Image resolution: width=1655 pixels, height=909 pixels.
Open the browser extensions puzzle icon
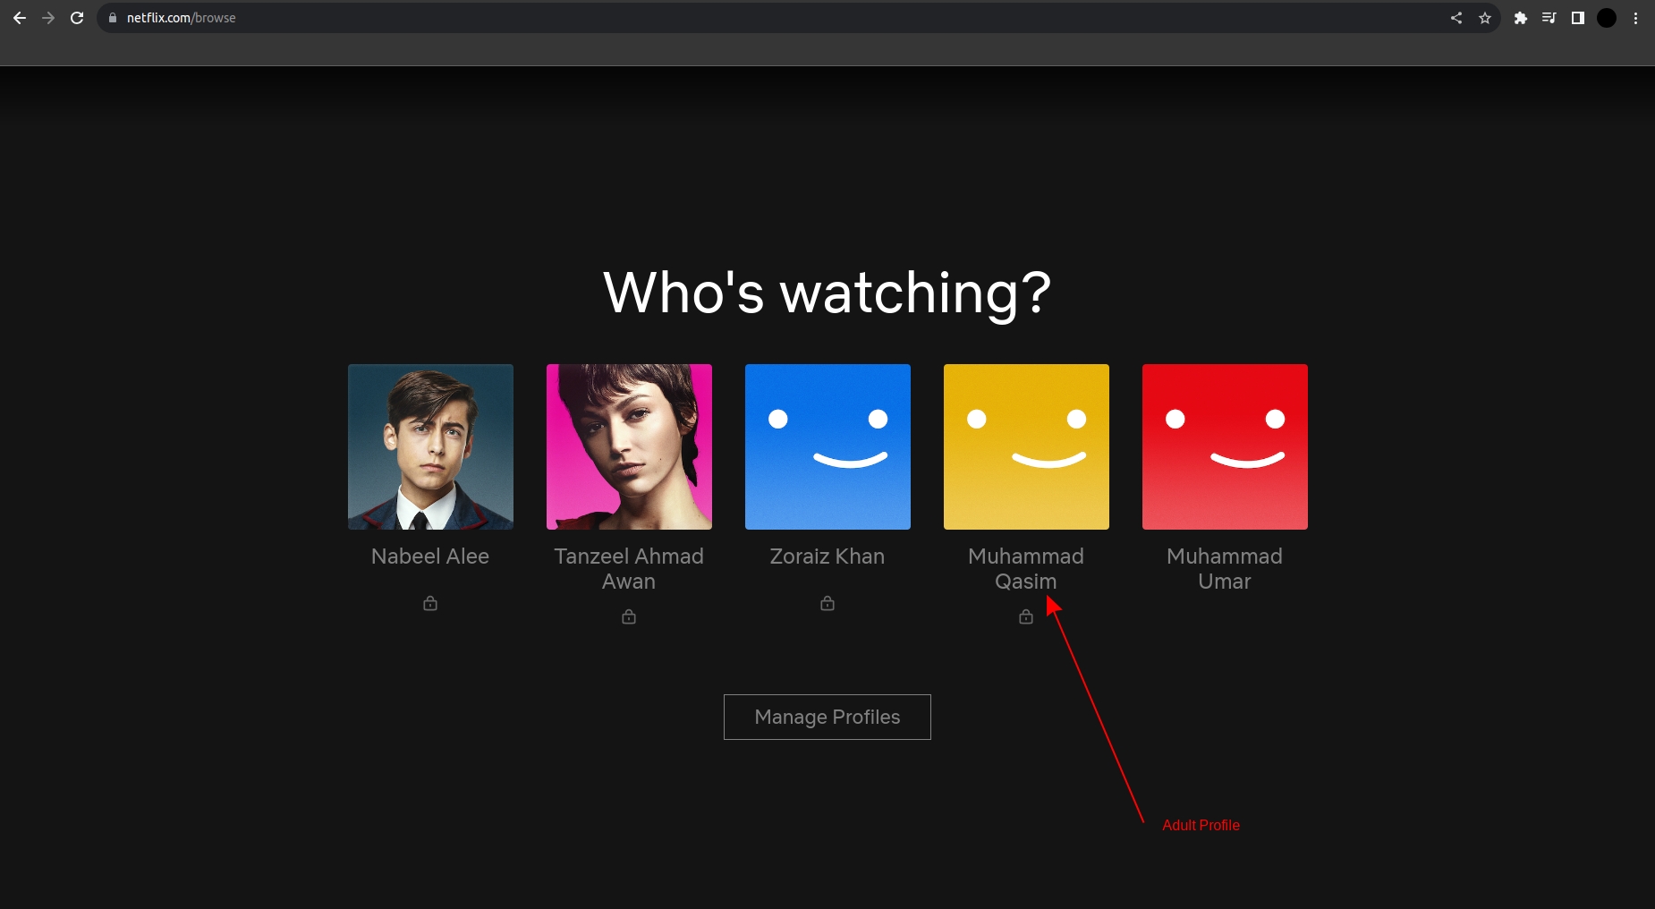1521,18
